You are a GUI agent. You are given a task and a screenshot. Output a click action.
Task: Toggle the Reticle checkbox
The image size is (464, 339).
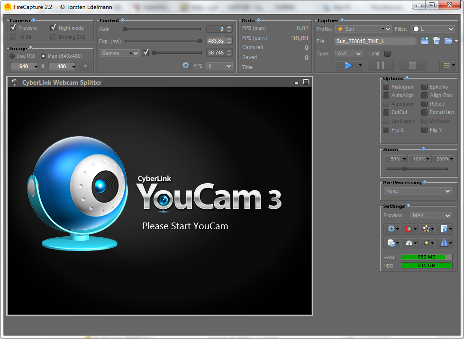[x=425, y=104]
